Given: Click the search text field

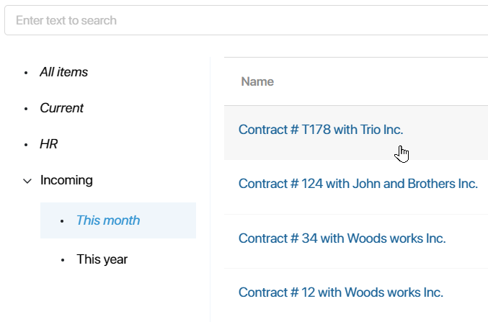Looking at the screenshot, I should 247,20.
